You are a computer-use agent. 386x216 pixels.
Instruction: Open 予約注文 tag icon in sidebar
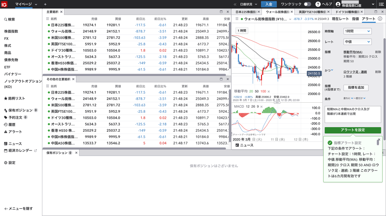click(x=5, y=117)
